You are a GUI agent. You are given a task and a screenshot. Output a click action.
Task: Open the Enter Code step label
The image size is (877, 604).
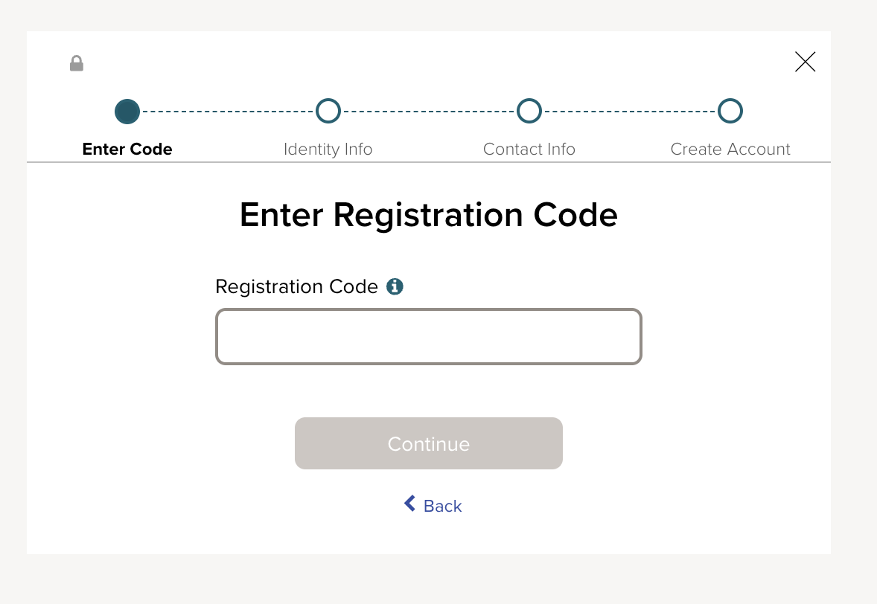pos(127,150)
